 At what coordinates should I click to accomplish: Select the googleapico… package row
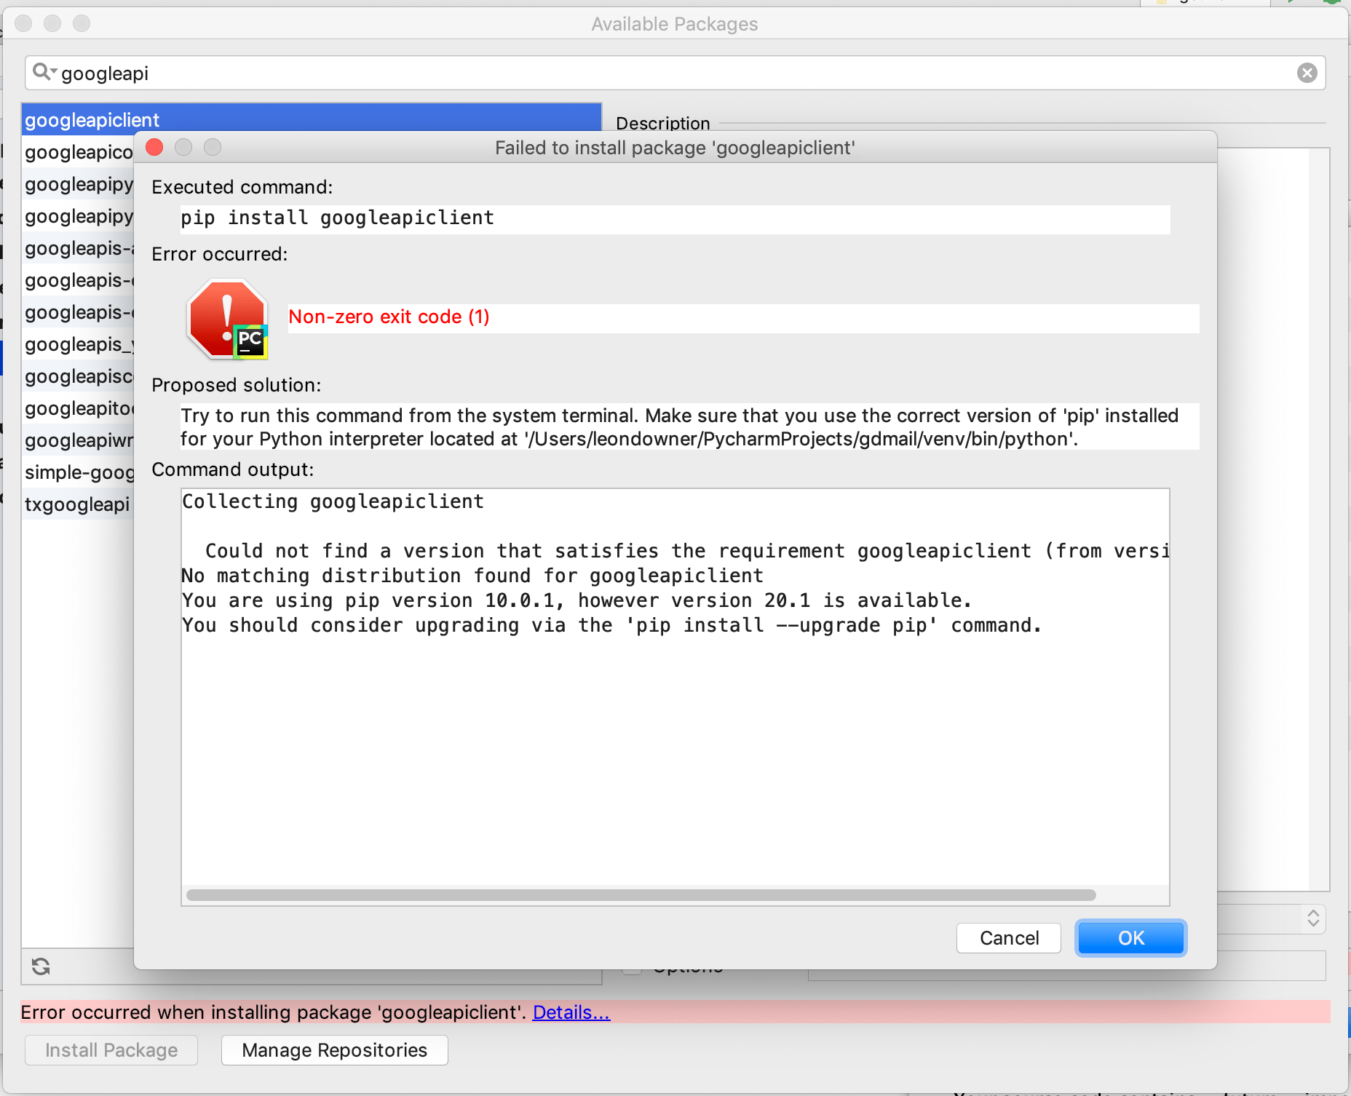pyautogui.click(x=78, y=152)
